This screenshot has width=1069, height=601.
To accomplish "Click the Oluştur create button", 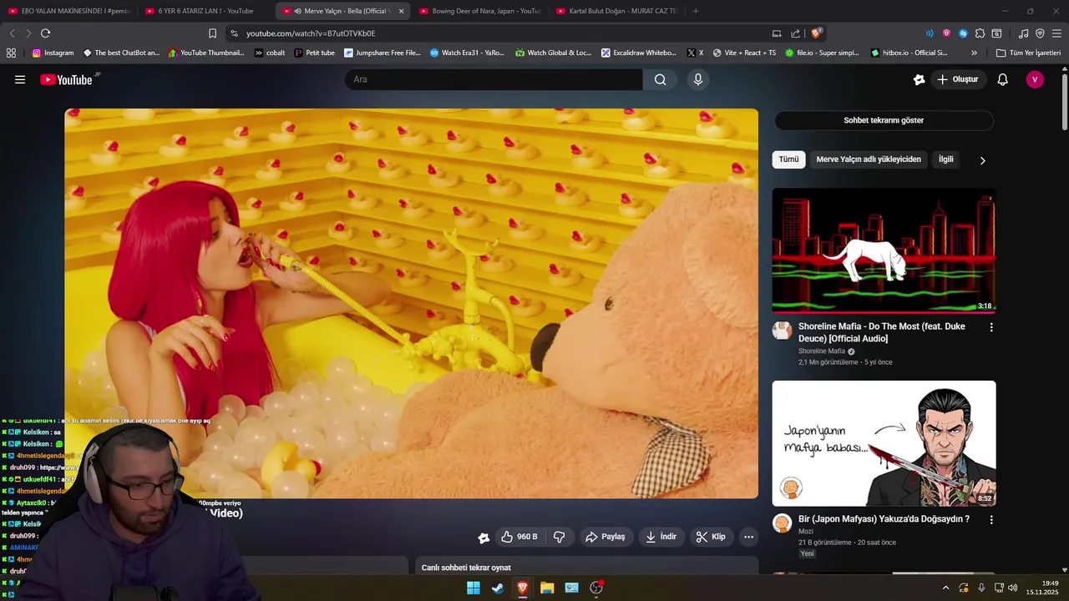I will 958,79.
